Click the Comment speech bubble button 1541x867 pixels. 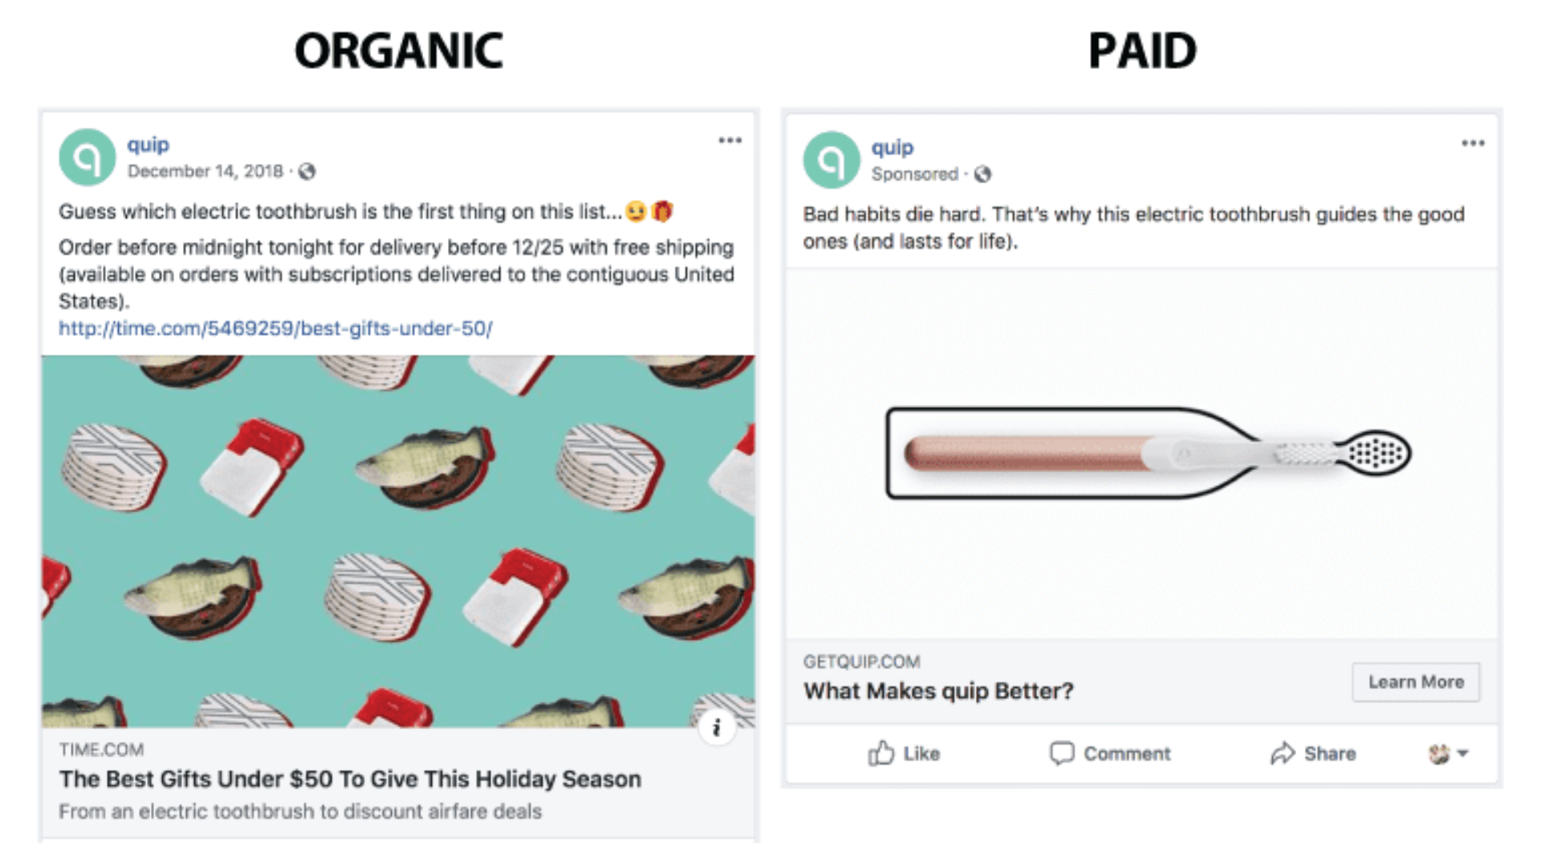coord(1110,753)
